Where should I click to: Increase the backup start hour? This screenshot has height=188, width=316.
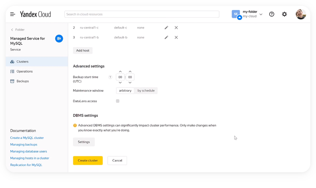pyautogui.click(x=120, y=72)
